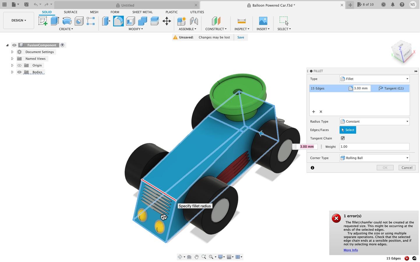Image resolution: width=420 pixels, height=262 pixels.
Task: Switch to the SHEET METAL tab
Action: (x=142, y=12)
